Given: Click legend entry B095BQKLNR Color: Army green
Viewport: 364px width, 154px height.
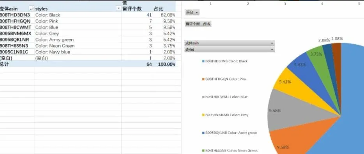Looking at the screenshot, I should click(230, 133).
